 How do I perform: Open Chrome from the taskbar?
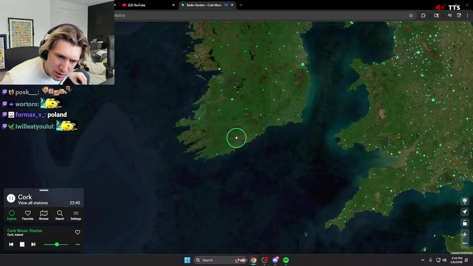(x=253, y=260)
